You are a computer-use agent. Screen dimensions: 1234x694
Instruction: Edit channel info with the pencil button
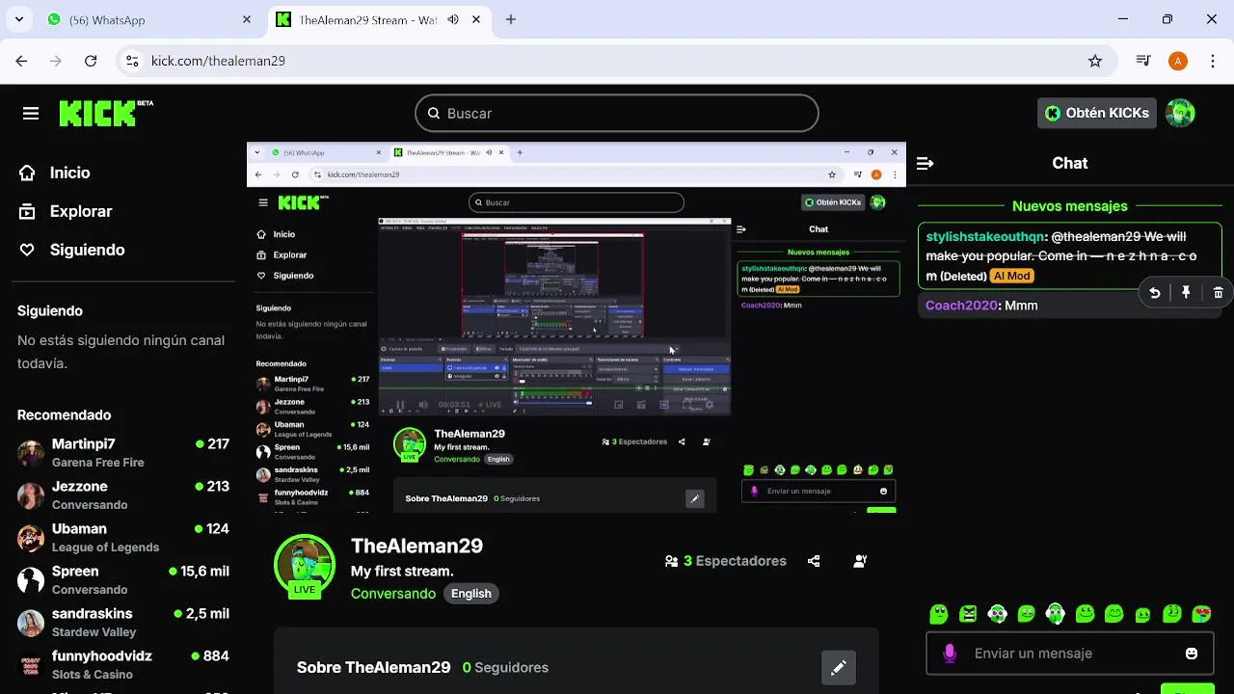coord(839,667)
